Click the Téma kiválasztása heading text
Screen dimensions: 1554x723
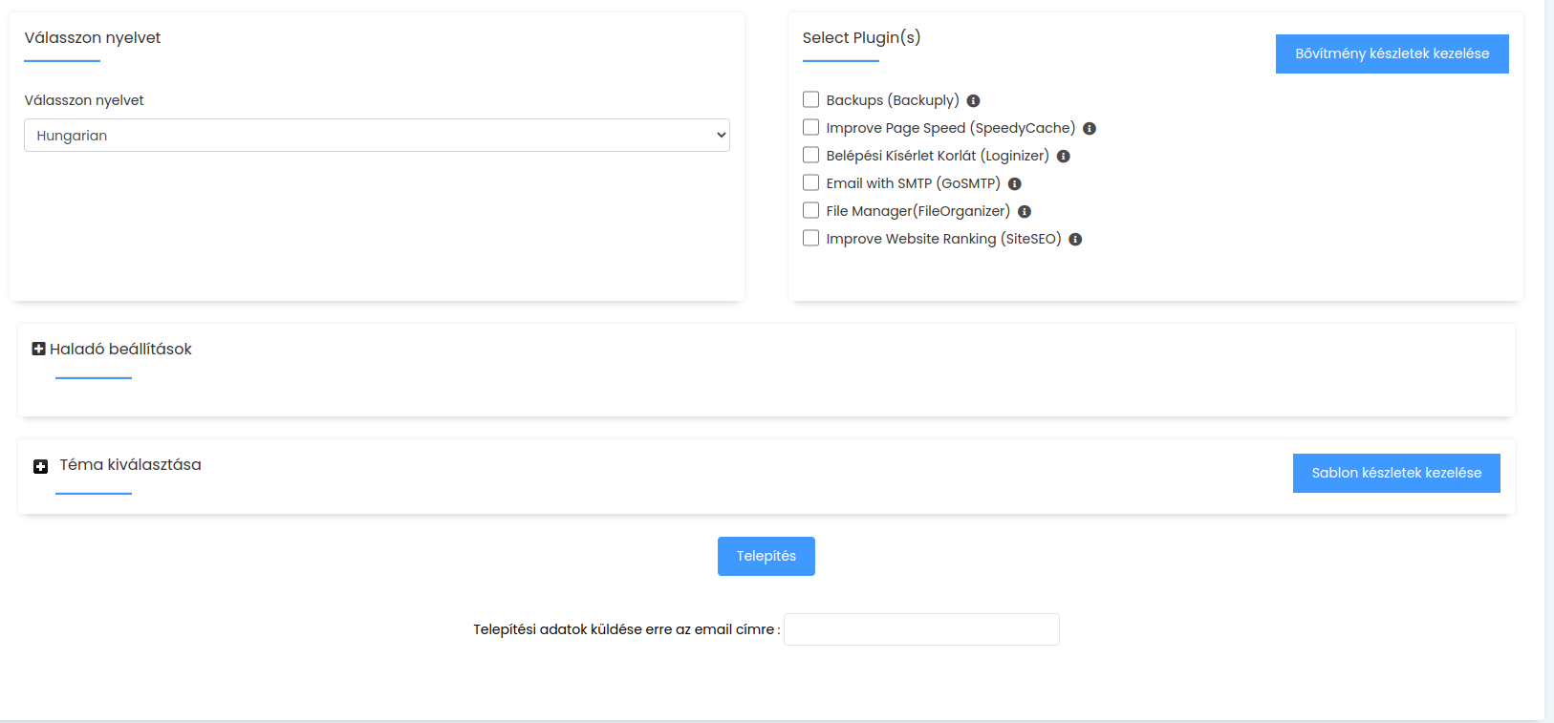tap(130, 465)
